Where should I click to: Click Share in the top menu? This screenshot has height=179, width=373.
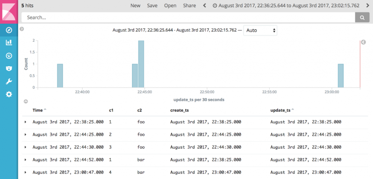tap(189, 5)
